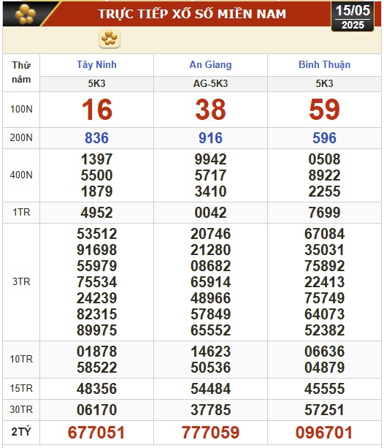Select the AG-5K3 ticket code cell
384x448 pixels.
[x=210, y=84]
